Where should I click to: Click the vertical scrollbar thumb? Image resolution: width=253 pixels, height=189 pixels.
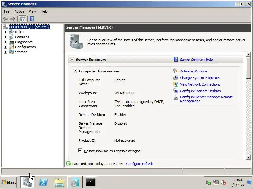tap(248, 68)
